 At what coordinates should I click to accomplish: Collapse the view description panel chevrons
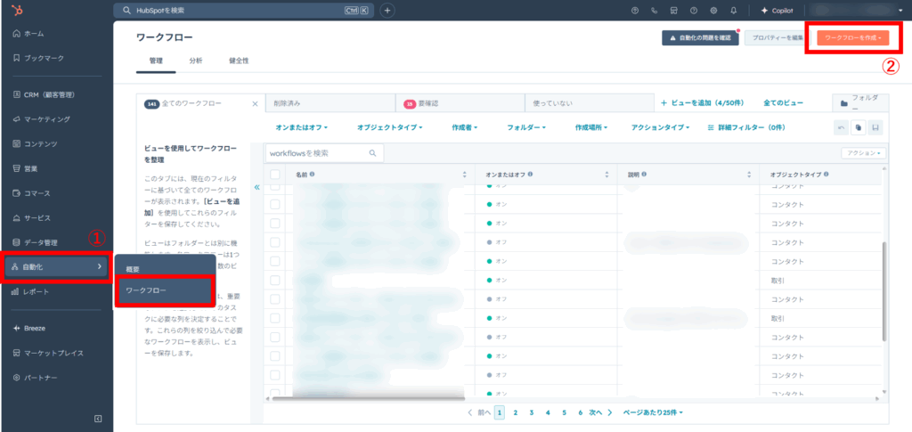tap(256, 187)
